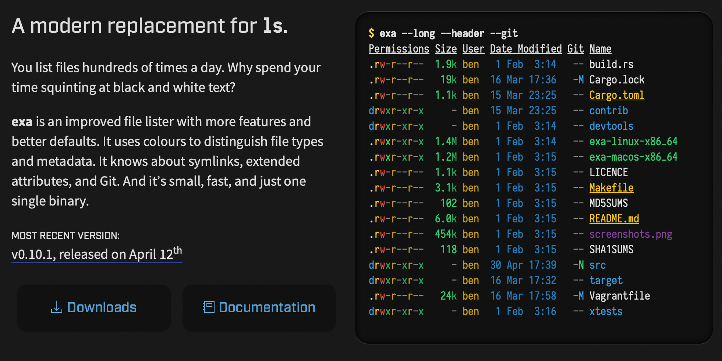The height and width of the screenshot is (361, 722).
Task: Click the terminal command 'exa --long --header --git'
Action: pos(449,33)
